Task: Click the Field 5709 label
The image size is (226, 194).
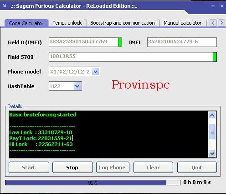Action: [21, 57]
